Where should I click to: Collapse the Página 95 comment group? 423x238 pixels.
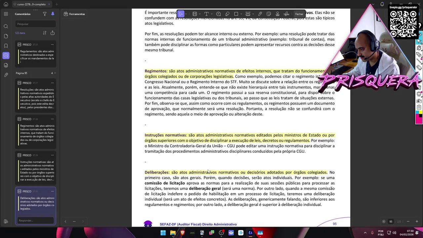(55, 73)
